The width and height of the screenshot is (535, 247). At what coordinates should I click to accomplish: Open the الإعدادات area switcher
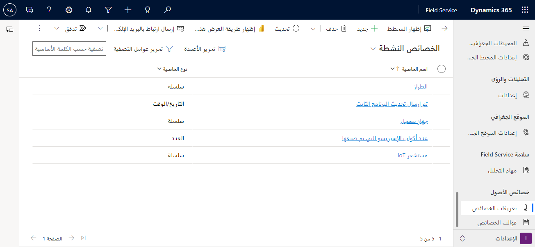click(494, 238)
